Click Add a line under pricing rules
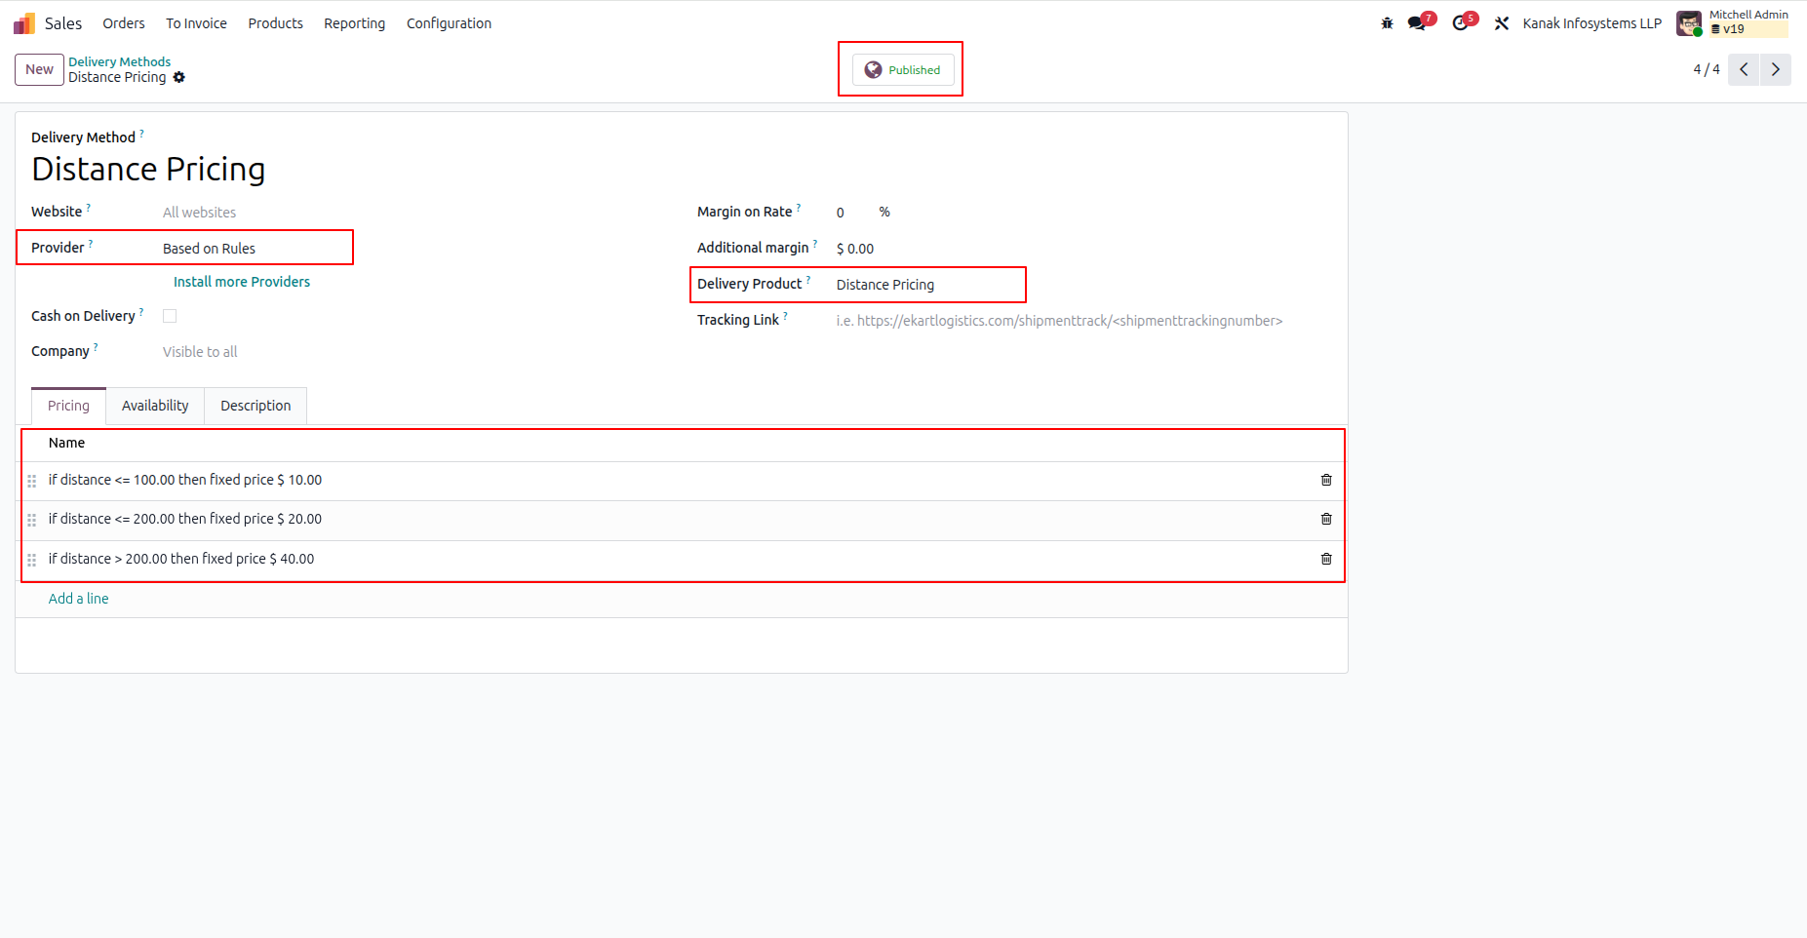 coord(78,598)
